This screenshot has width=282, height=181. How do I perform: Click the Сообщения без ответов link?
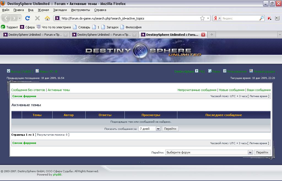28,90
